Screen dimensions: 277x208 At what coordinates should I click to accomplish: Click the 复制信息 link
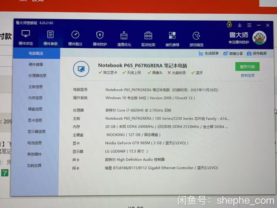point(247,76)
